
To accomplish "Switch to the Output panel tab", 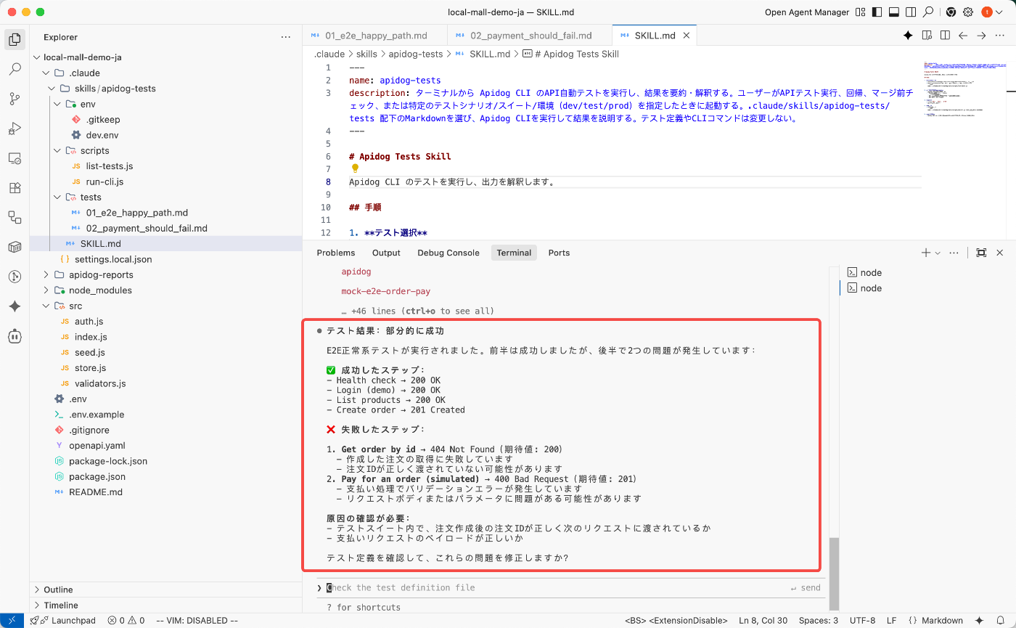I will coord(386,253).
